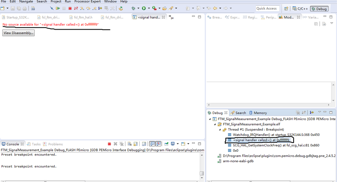The height and width of the screenshot is (182, 337).
Task: Click the Save icon in toolbar
Action: pos(13,8)
